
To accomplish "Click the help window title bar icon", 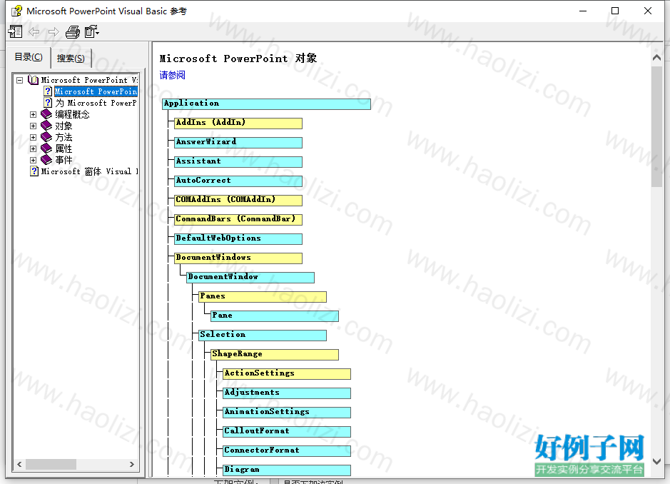I will pyautogui.click(x=16, y=11).
